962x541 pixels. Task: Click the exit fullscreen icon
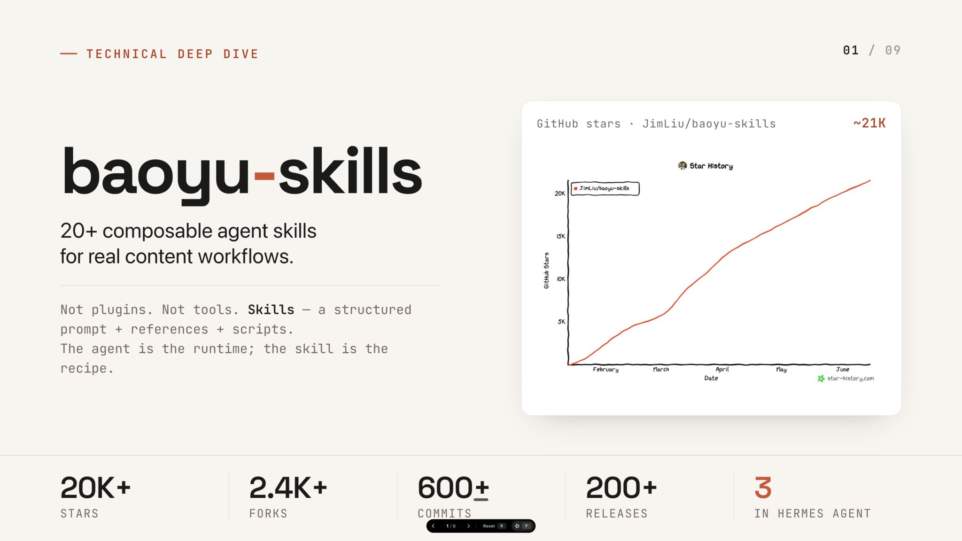pyautogui.click(x=517, y=526)
